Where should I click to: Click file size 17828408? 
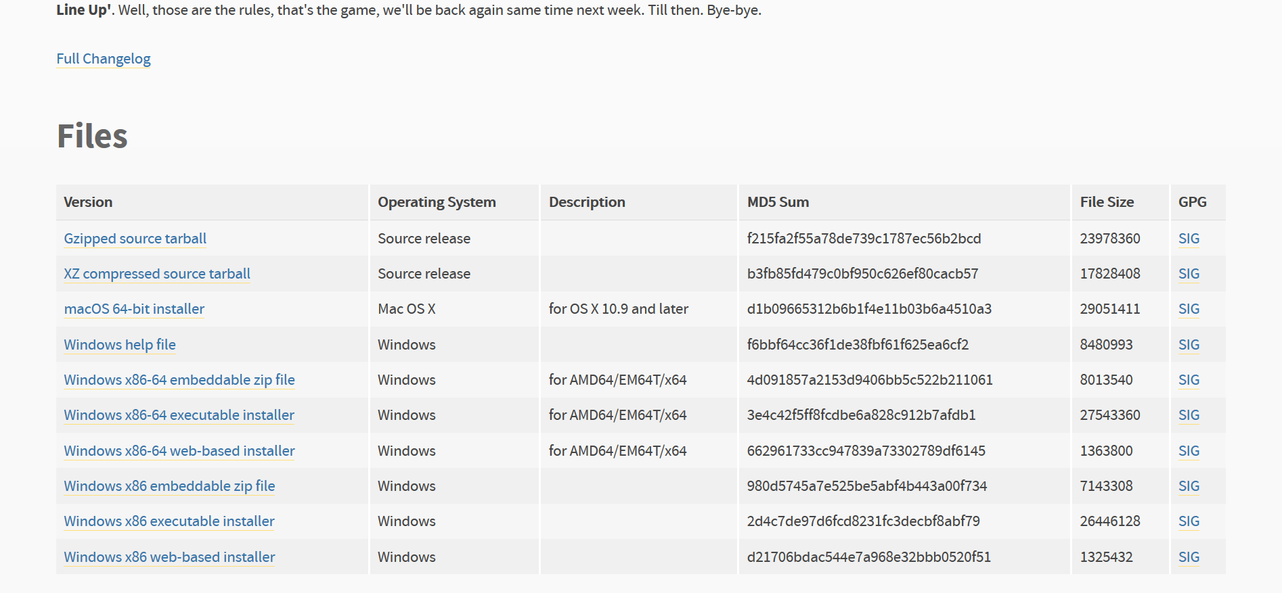pos(1110,274)
